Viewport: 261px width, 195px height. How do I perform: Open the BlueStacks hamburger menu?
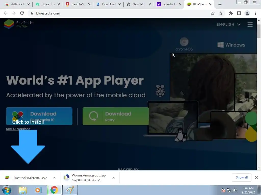coord(250,24)
